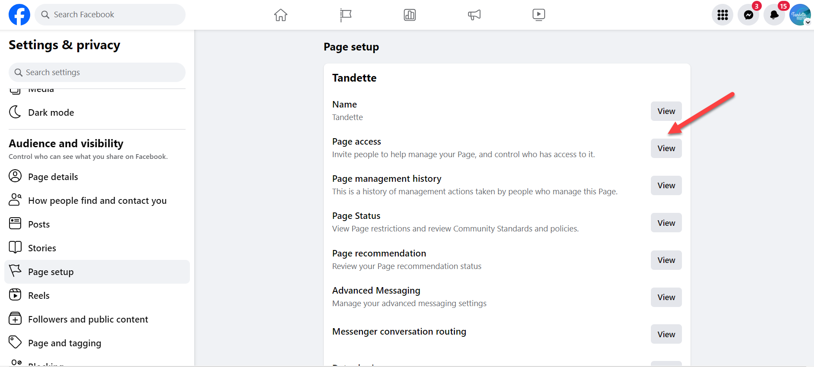Click the Search Facebook magnifier icon
The height and width of the screenshot is (367, 814).
tap(45, 15)
